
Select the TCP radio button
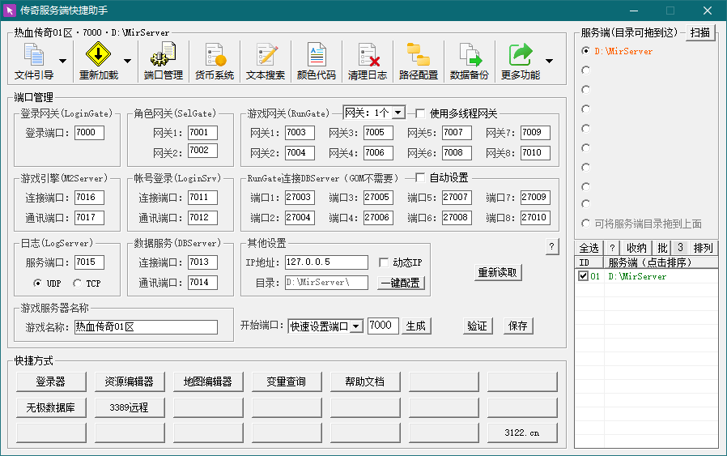click(x=78, y=283)
